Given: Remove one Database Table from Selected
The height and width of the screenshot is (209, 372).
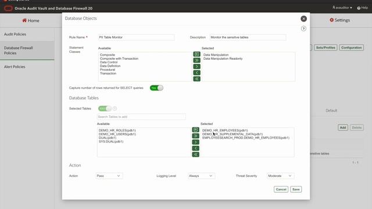Looking at the screenshot, I should (195, 149).
